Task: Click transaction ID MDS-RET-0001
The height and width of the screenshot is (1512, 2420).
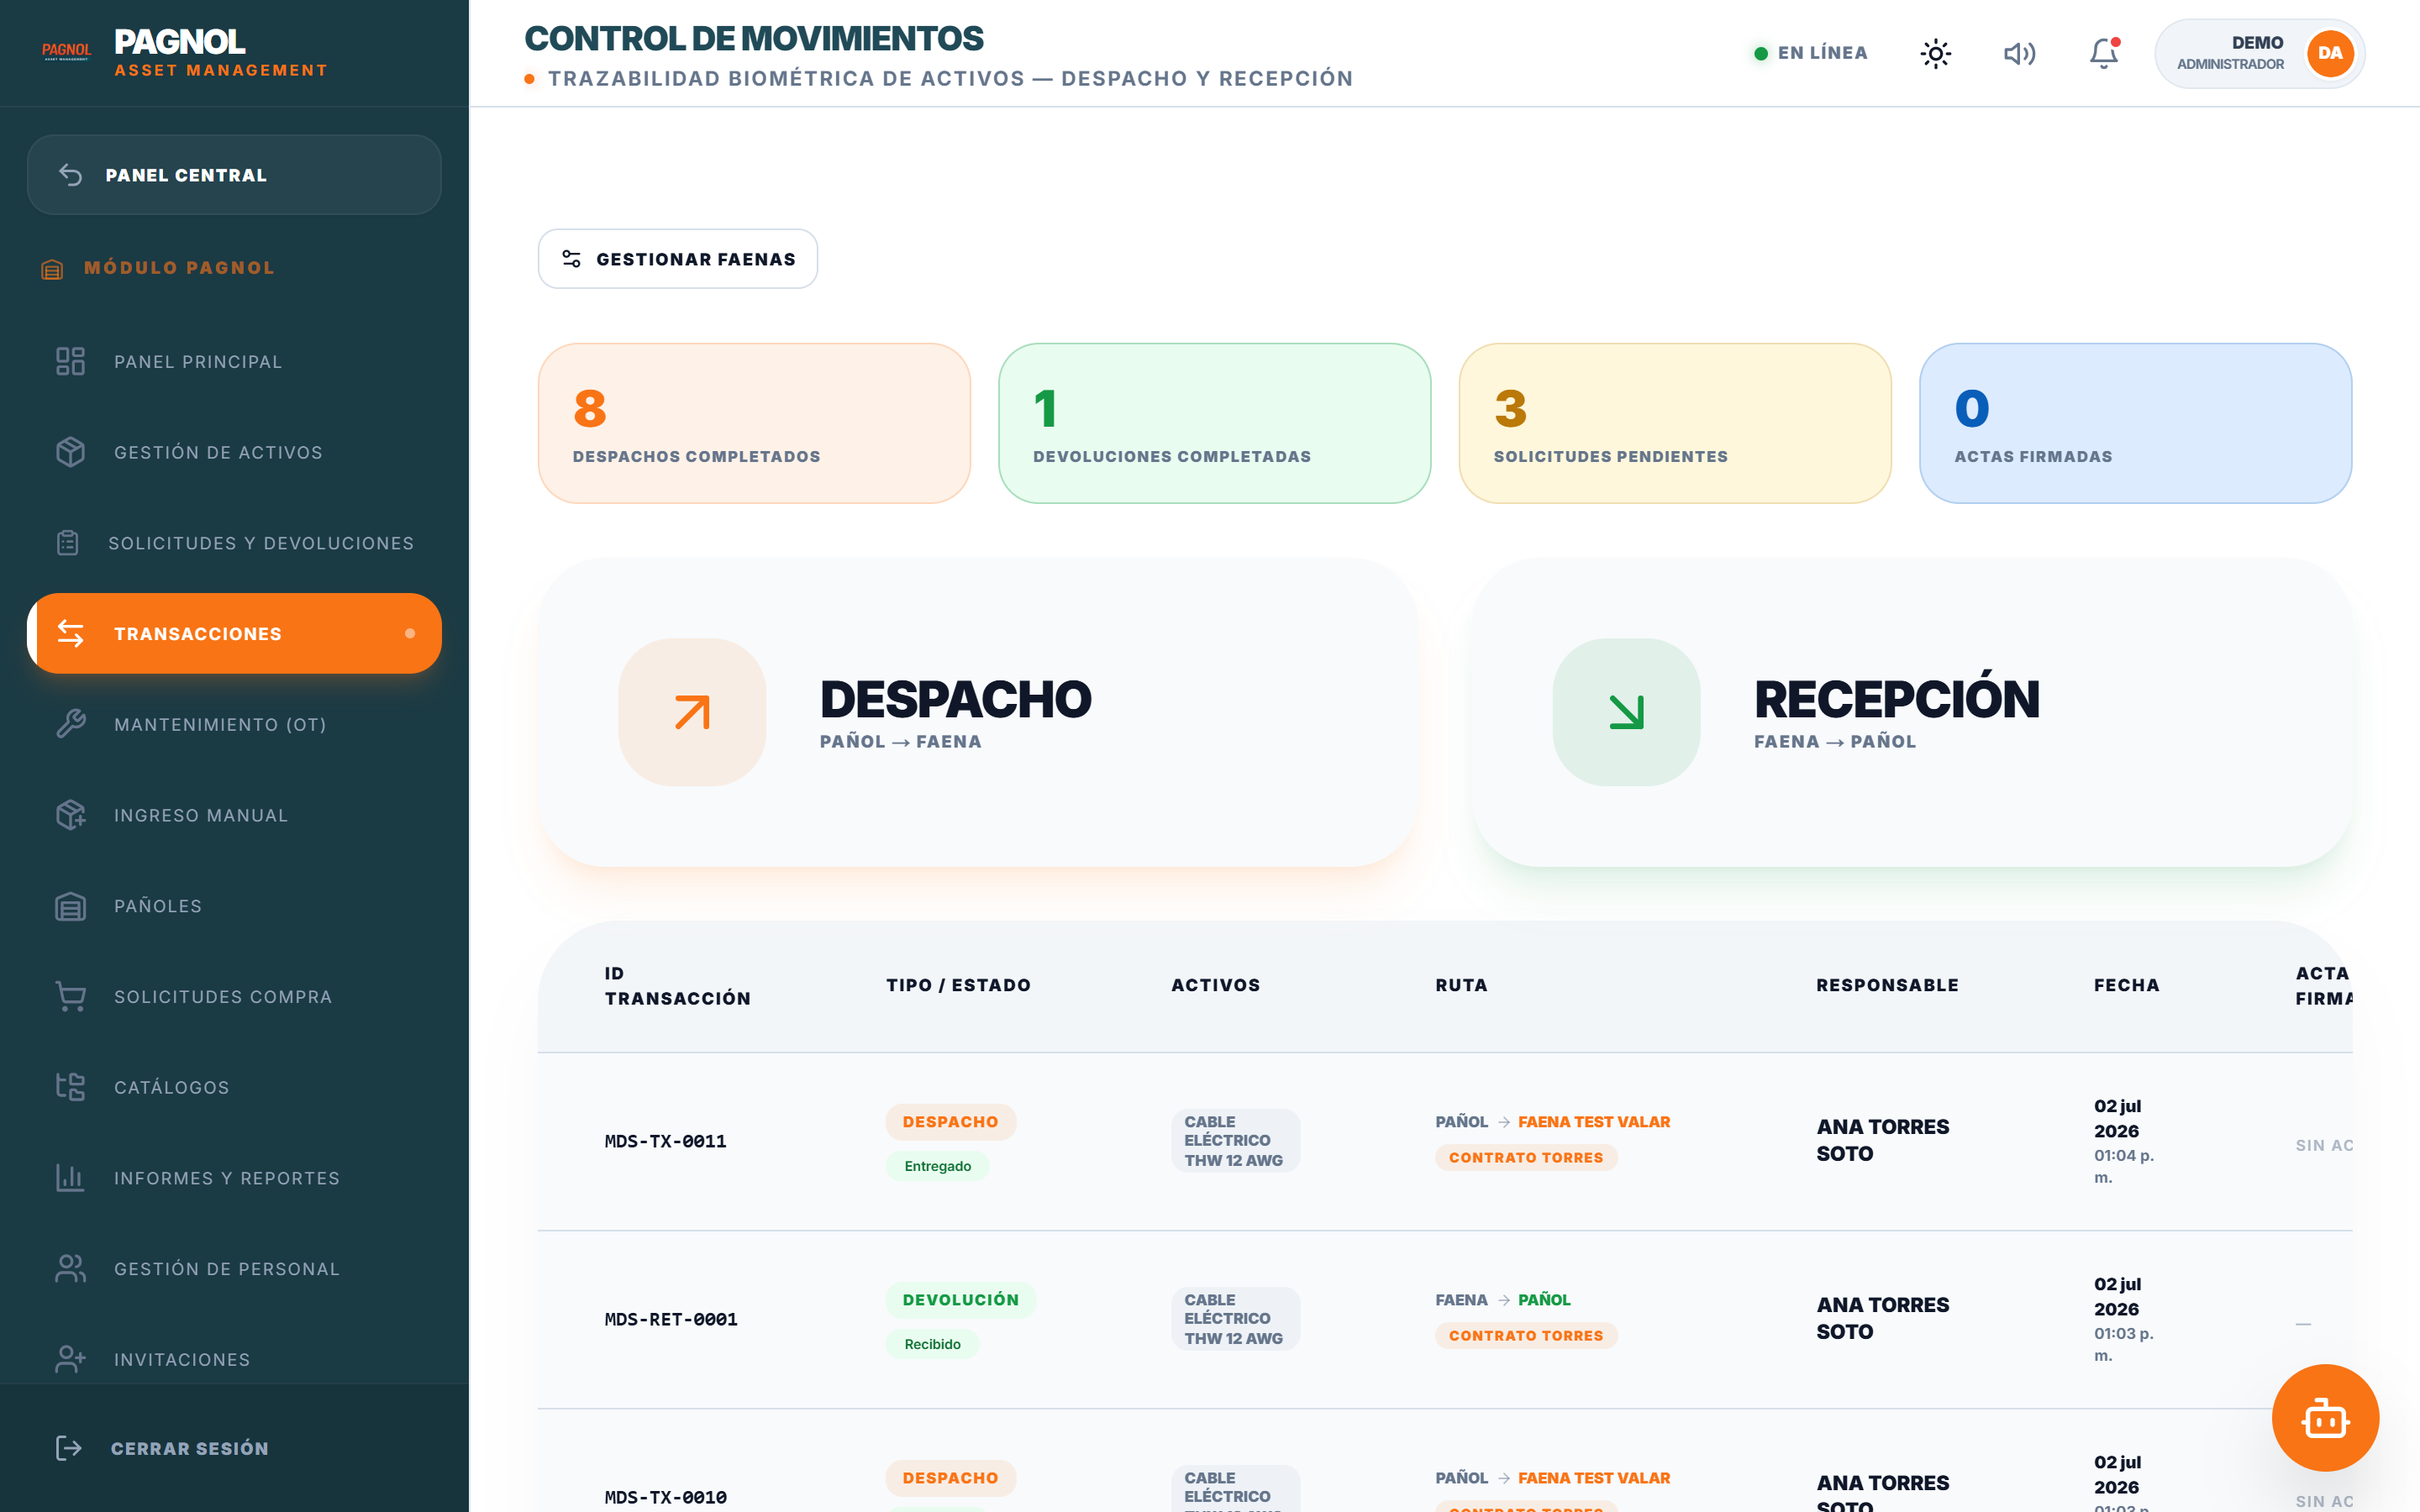Action: coord(671,1320)
